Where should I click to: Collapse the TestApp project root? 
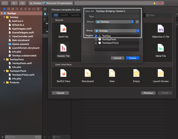point(2,13)
